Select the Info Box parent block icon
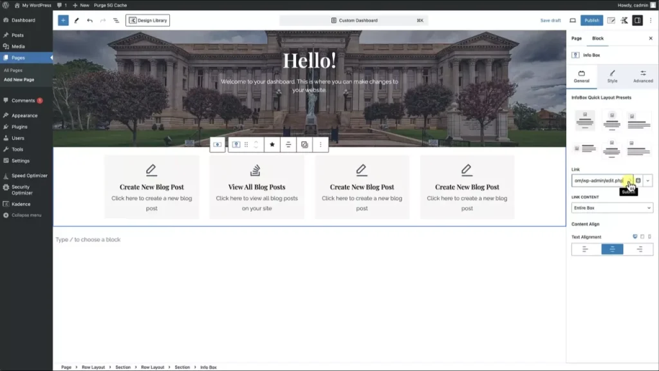The height and width of the screenshot is (371, 659). (218, 144)
